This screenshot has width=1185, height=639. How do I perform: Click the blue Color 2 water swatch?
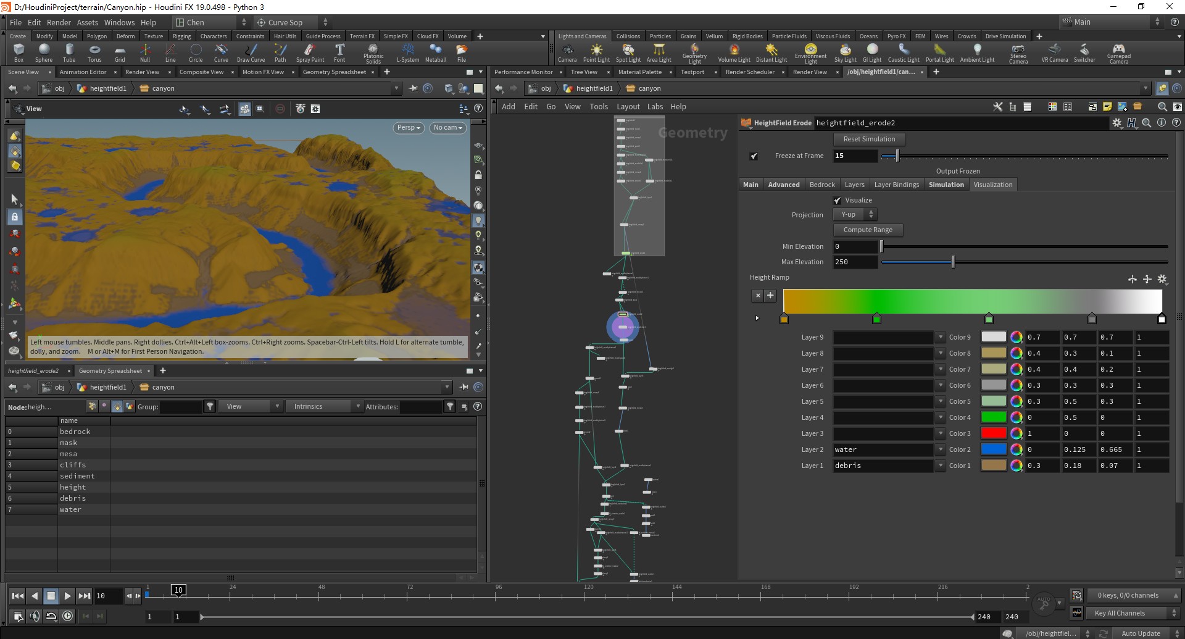pos(993,449)
